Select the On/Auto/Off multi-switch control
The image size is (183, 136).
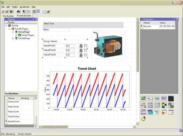tap(150, 105)
